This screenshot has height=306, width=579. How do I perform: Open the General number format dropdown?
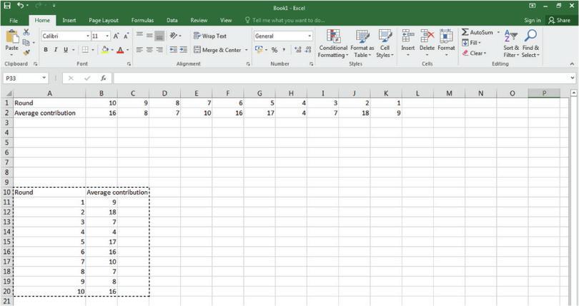point(310,36)
